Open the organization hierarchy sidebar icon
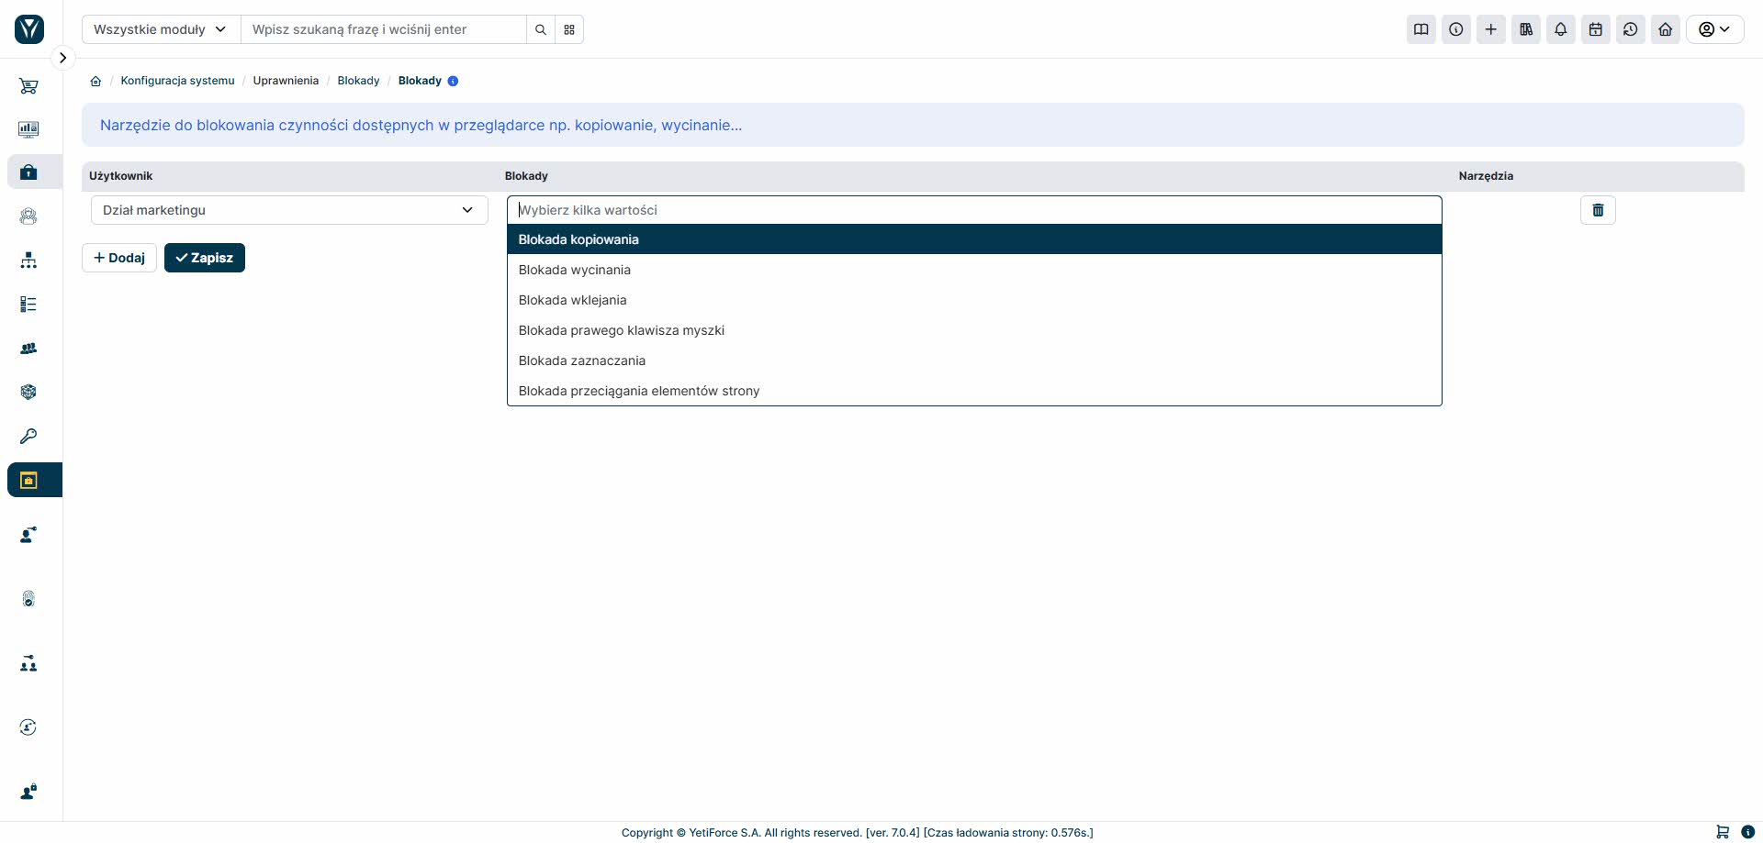1763x843 pixels. (28, 261)
